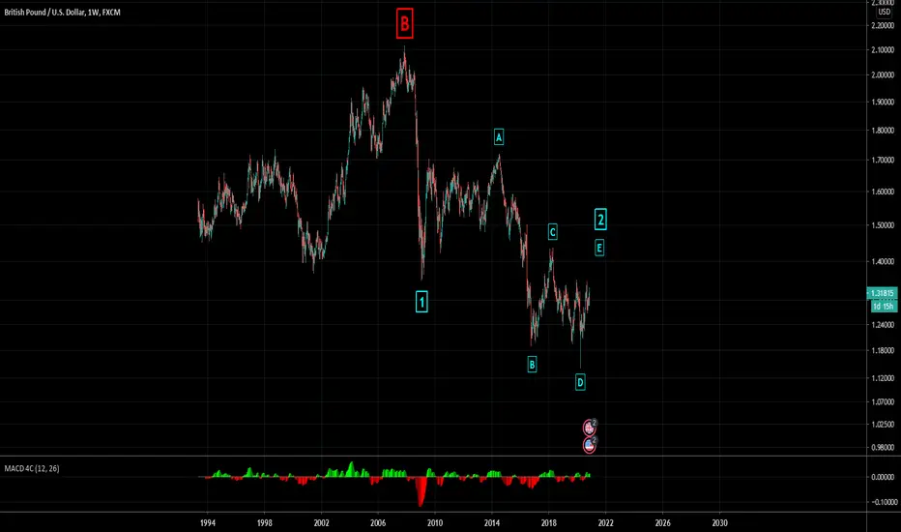
Task: Click the 0.98000 price scale label
Action: click(x=883, y=448)
